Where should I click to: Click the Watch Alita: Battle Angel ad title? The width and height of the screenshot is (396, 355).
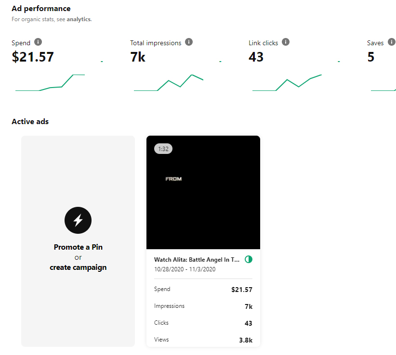[197, 259]
